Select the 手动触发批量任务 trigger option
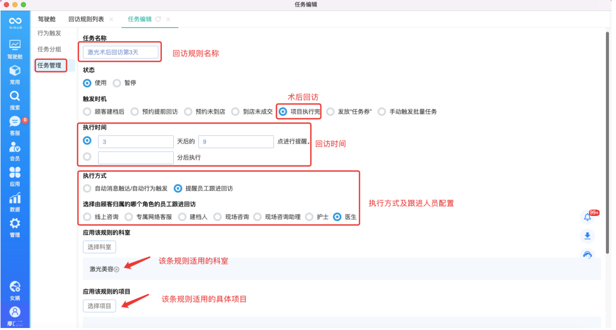This screenshot has width=616, height=330. (380, 112)
